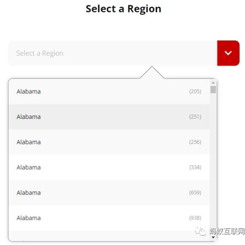Screen dimensions: 245x245
Task: Click the triangular pointer atop the dropdown list
Action: point(152,73)
